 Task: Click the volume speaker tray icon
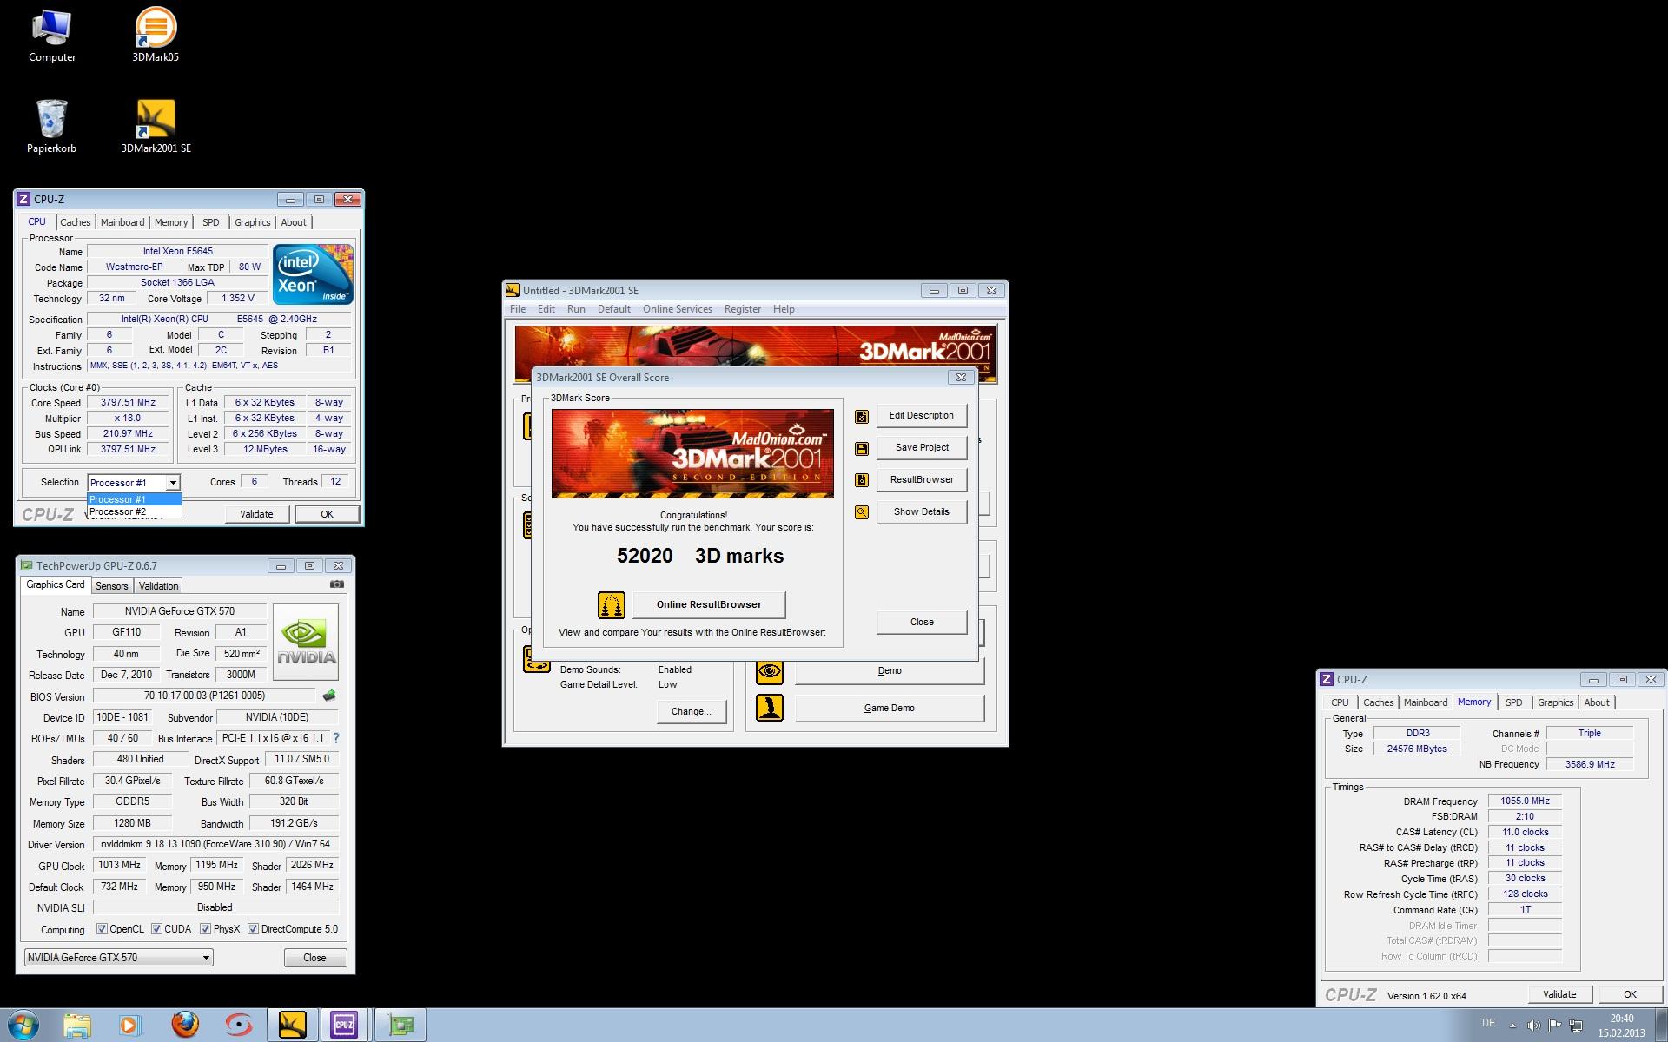pyautogui.click(x=1534, y=1026)
